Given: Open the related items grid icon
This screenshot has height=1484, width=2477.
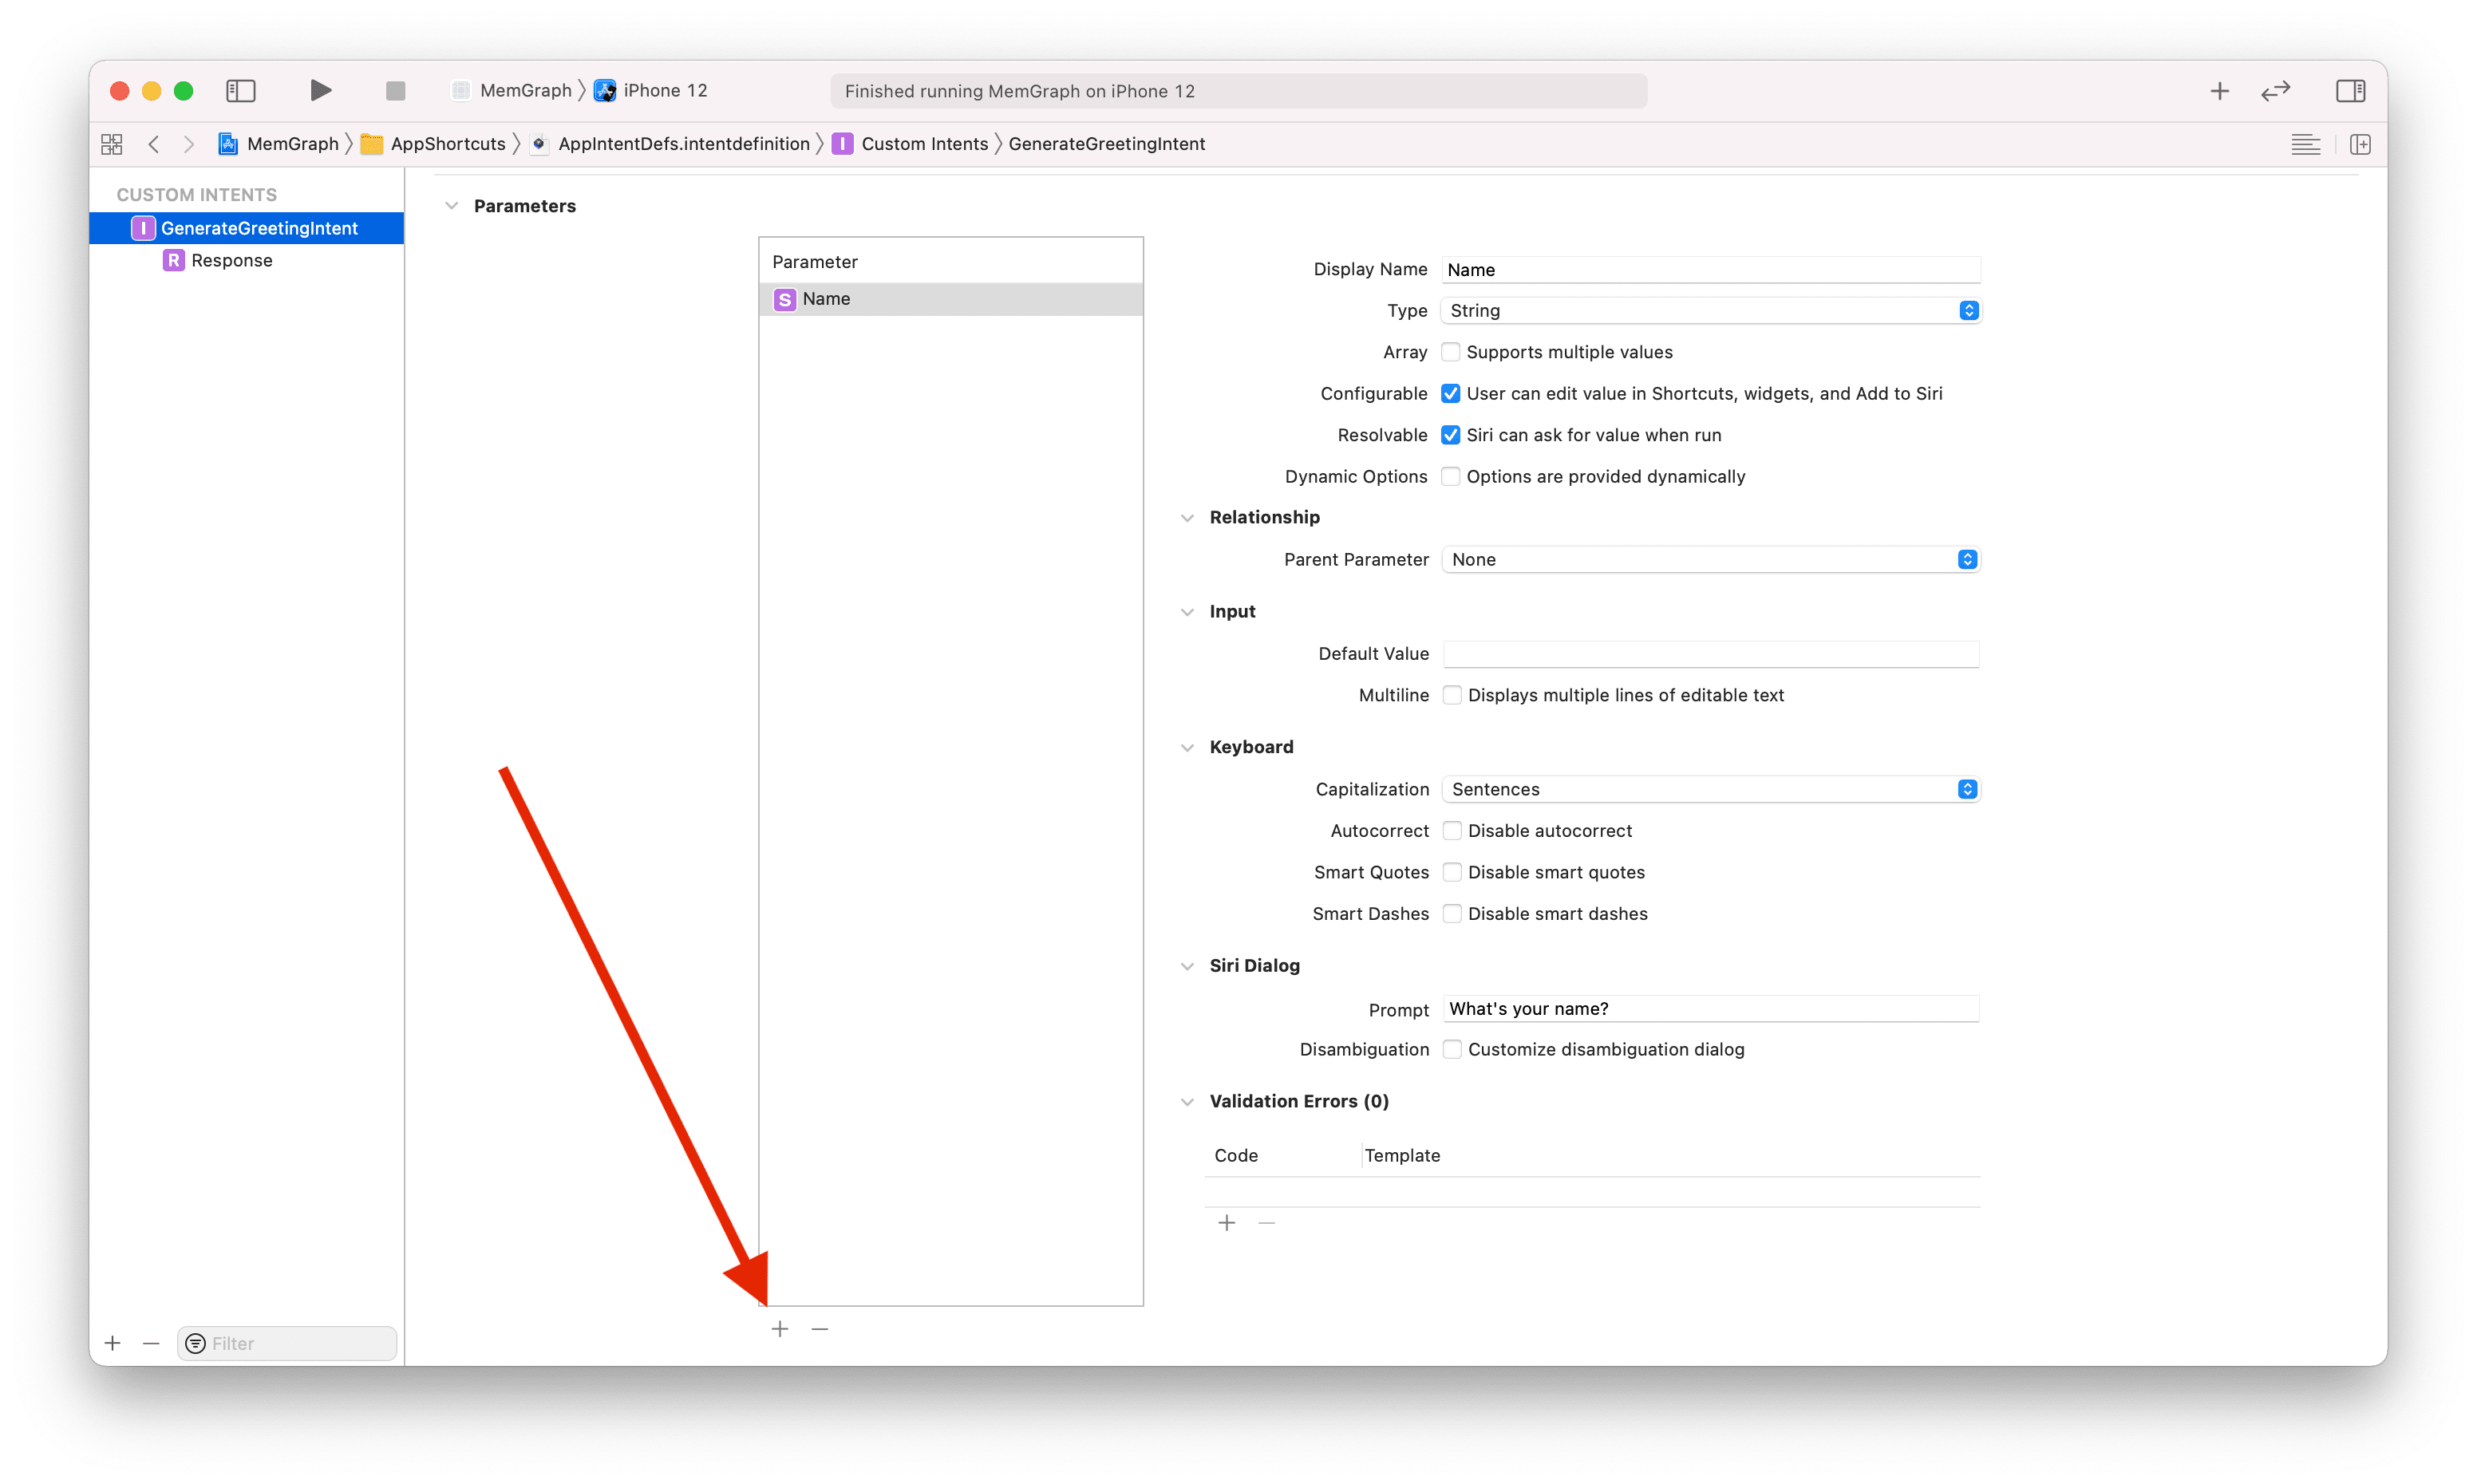Looking at the screenshot, I should (112, 144).
